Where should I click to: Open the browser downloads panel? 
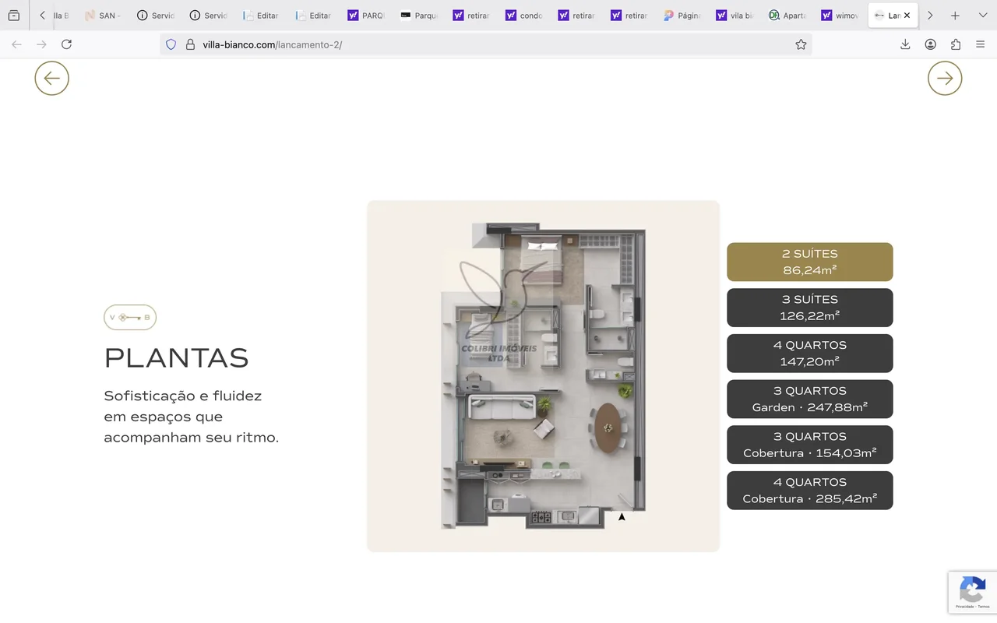point(905,44)
